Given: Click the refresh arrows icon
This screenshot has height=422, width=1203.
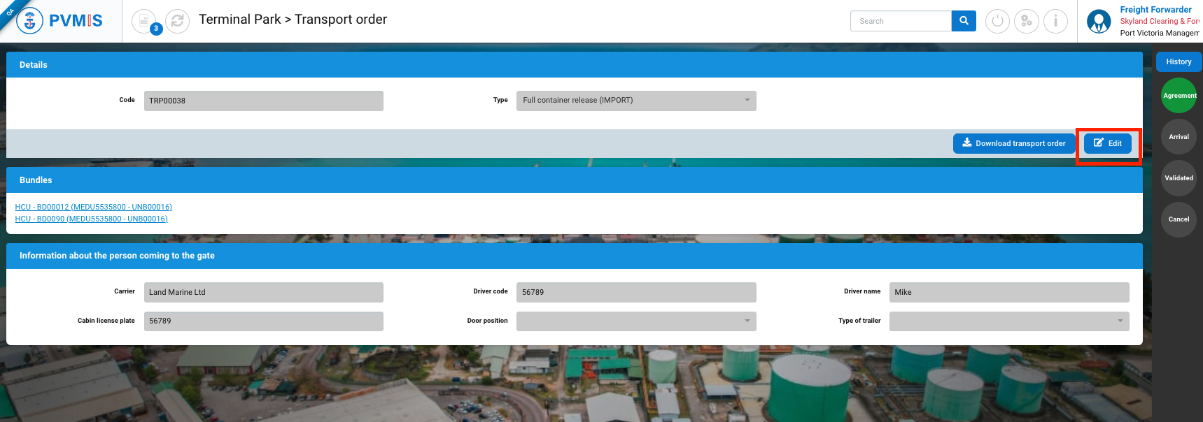Looking at the screenshot, I should [x=178, y=21].
